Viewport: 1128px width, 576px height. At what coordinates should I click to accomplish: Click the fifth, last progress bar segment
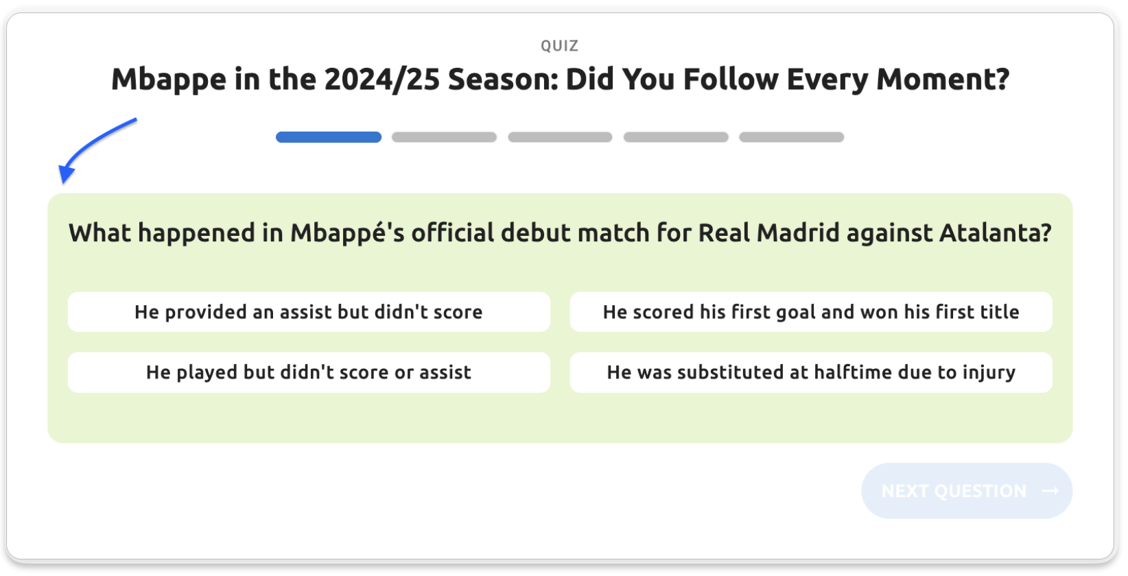pos(791,137)
